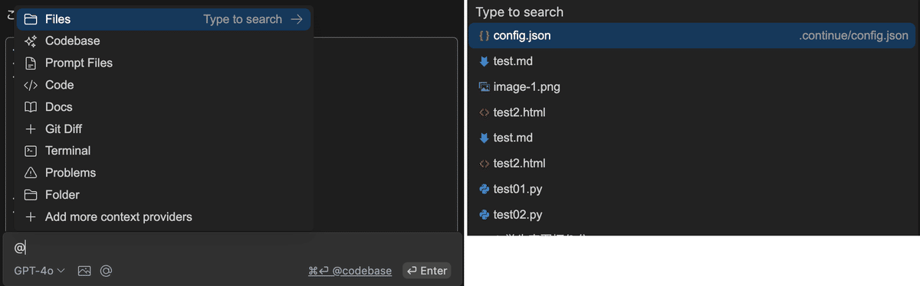Select config.json in the file list

point(692,36)
